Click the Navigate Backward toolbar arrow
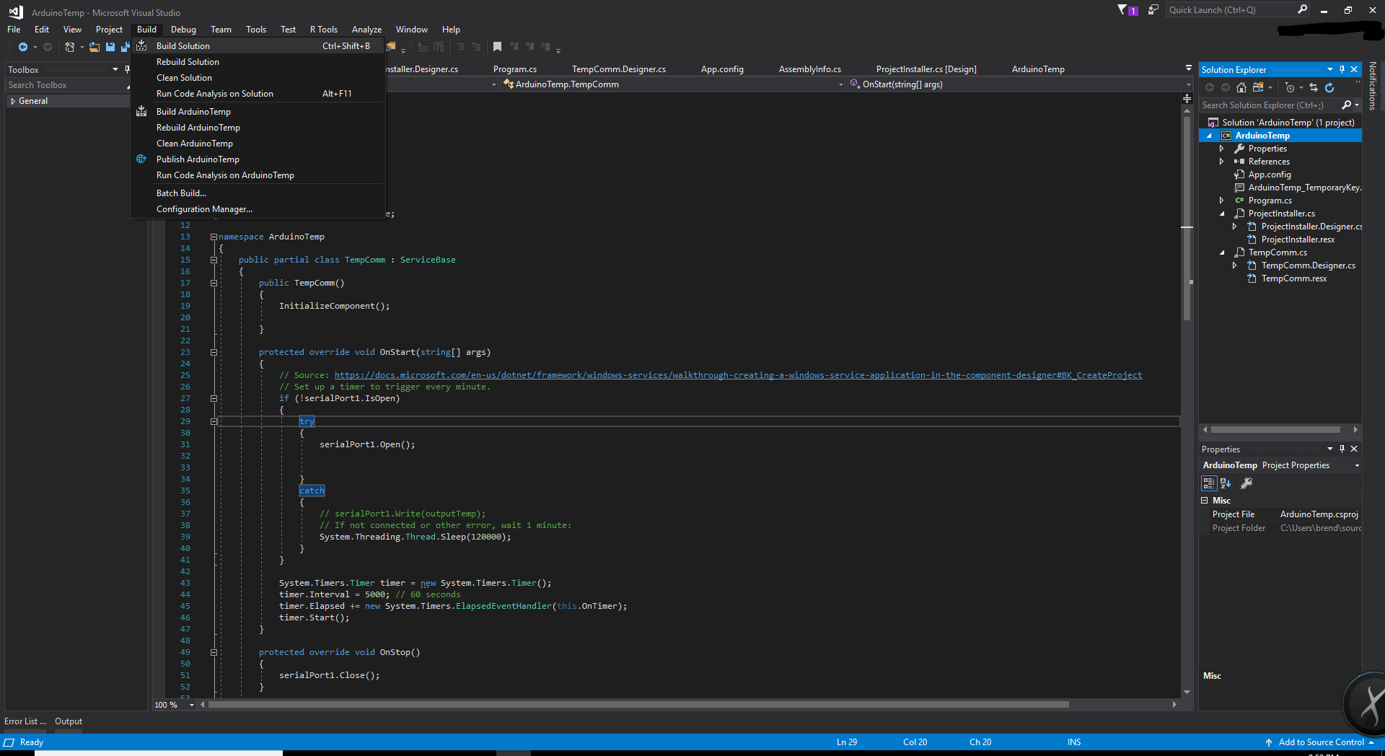Screen dimensions: 1385x756 (23, 47)
